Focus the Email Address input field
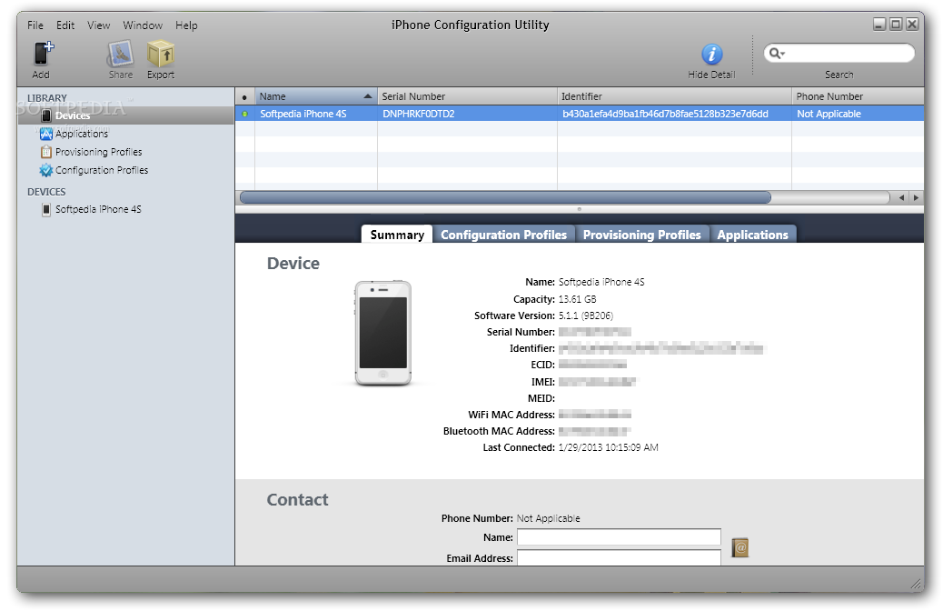Image resolution: width=943 pixels, height=611 pixels. pyautogui.click(x=619, y=557)
